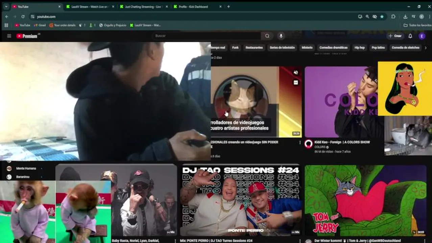Bookmark this page with the star icon
Image resolution: width=432 pixels, height=243 pixels.
pyautogui.click(x=382, y=17)
